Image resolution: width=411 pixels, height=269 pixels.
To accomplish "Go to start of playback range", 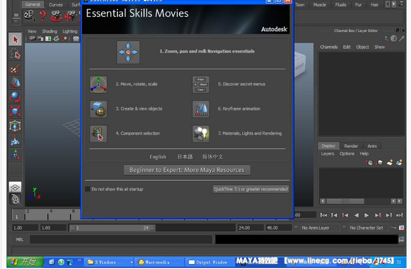I will [x=323, y=215].
